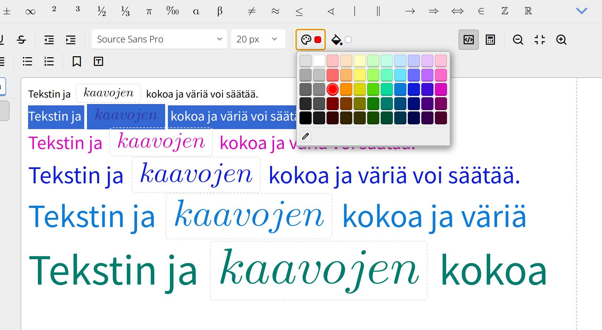The height and width of the screenshot is (330, 602).
Task: Insert the infinity symbol
Action: coord(30,11)
